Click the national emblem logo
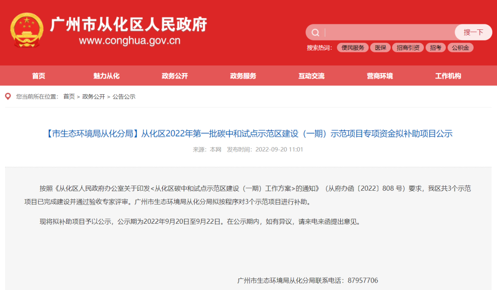 [27, 30]
